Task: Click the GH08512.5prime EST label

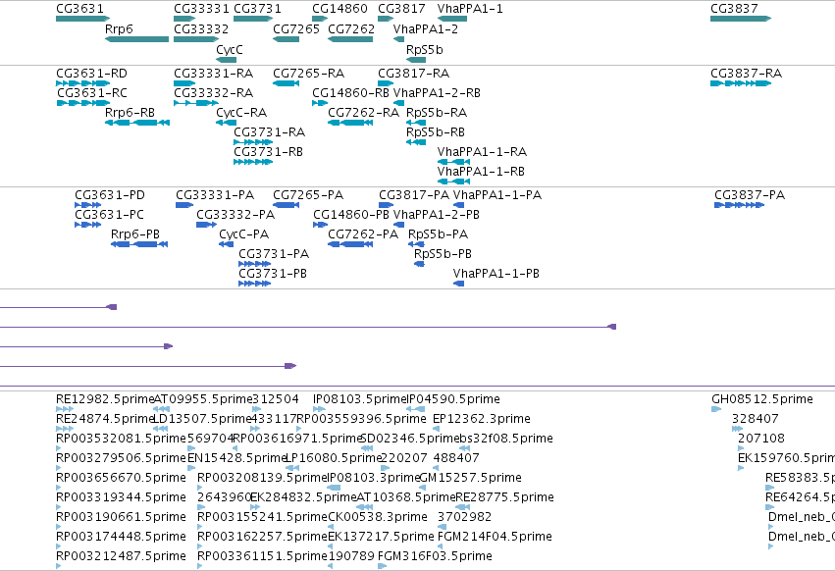Action: (x=762, y=399)
